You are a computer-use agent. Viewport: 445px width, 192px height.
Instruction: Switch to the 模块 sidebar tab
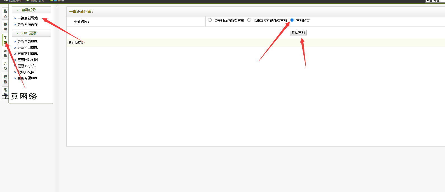5,27
